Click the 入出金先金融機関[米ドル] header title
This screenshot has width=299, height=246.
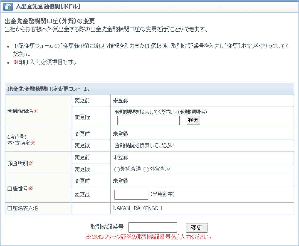click(48, 7)
